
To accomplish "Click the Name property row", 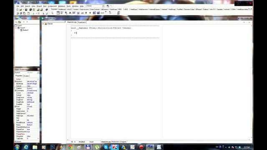I will tap(26, 125).
